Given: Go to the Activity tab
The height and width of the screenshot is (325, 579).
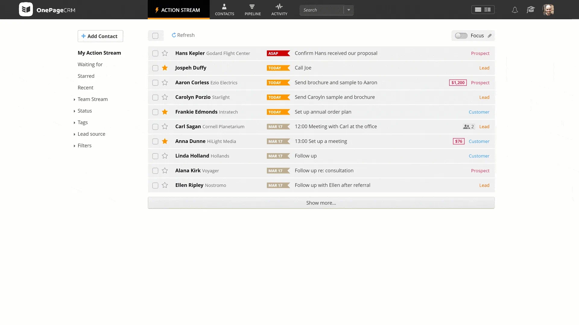Looking at the screenshot, I should point(279,10).
